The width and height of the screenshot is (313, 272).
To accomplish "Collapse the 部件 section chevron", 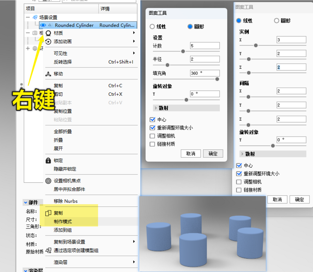I will tap(26, 203).
